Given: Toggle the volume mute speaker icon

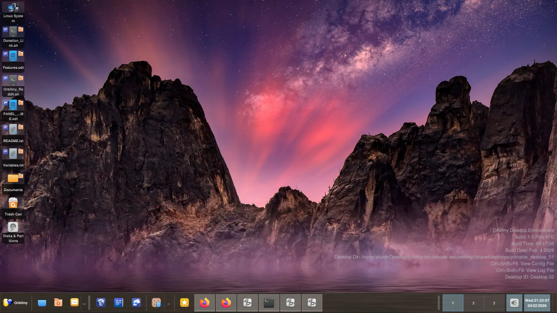Looking at the screenshot, I should (514, 303).
